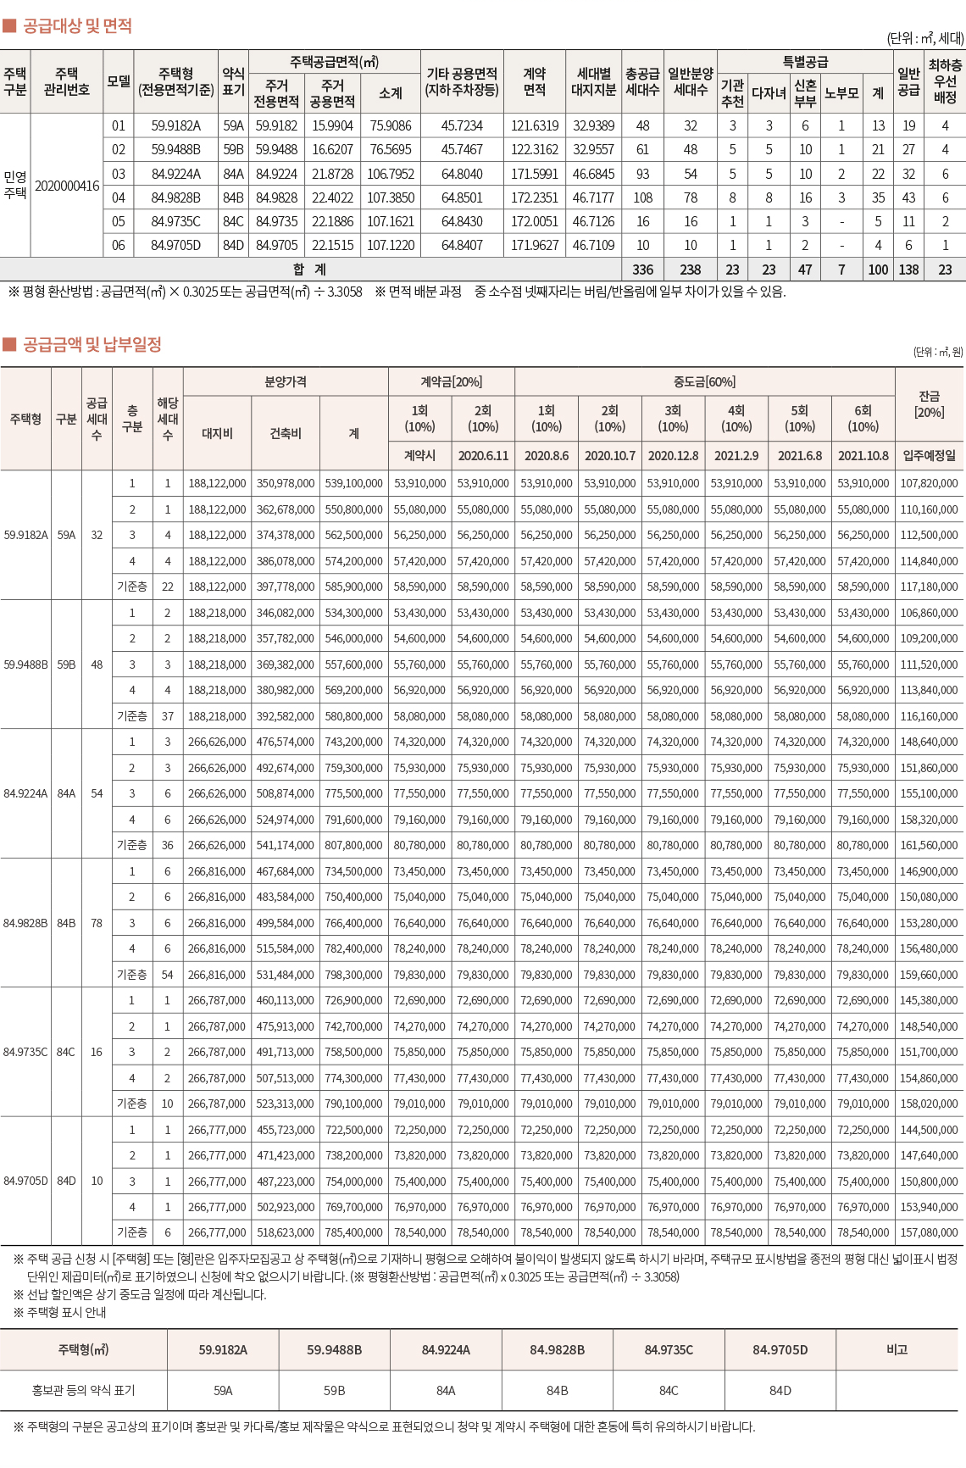Screen dimensions: 966x1468
Task: Click the '합 계' total row label
Action: pyautogui.click(x=309, y=270)
